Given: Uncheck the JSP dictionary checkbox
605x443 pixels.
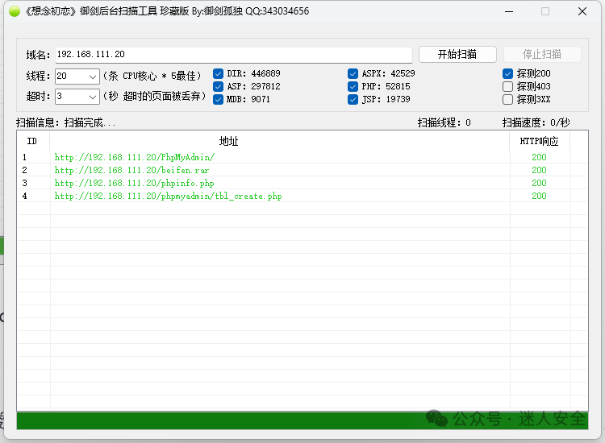Looking at the screenshot, I should point(353,99).
